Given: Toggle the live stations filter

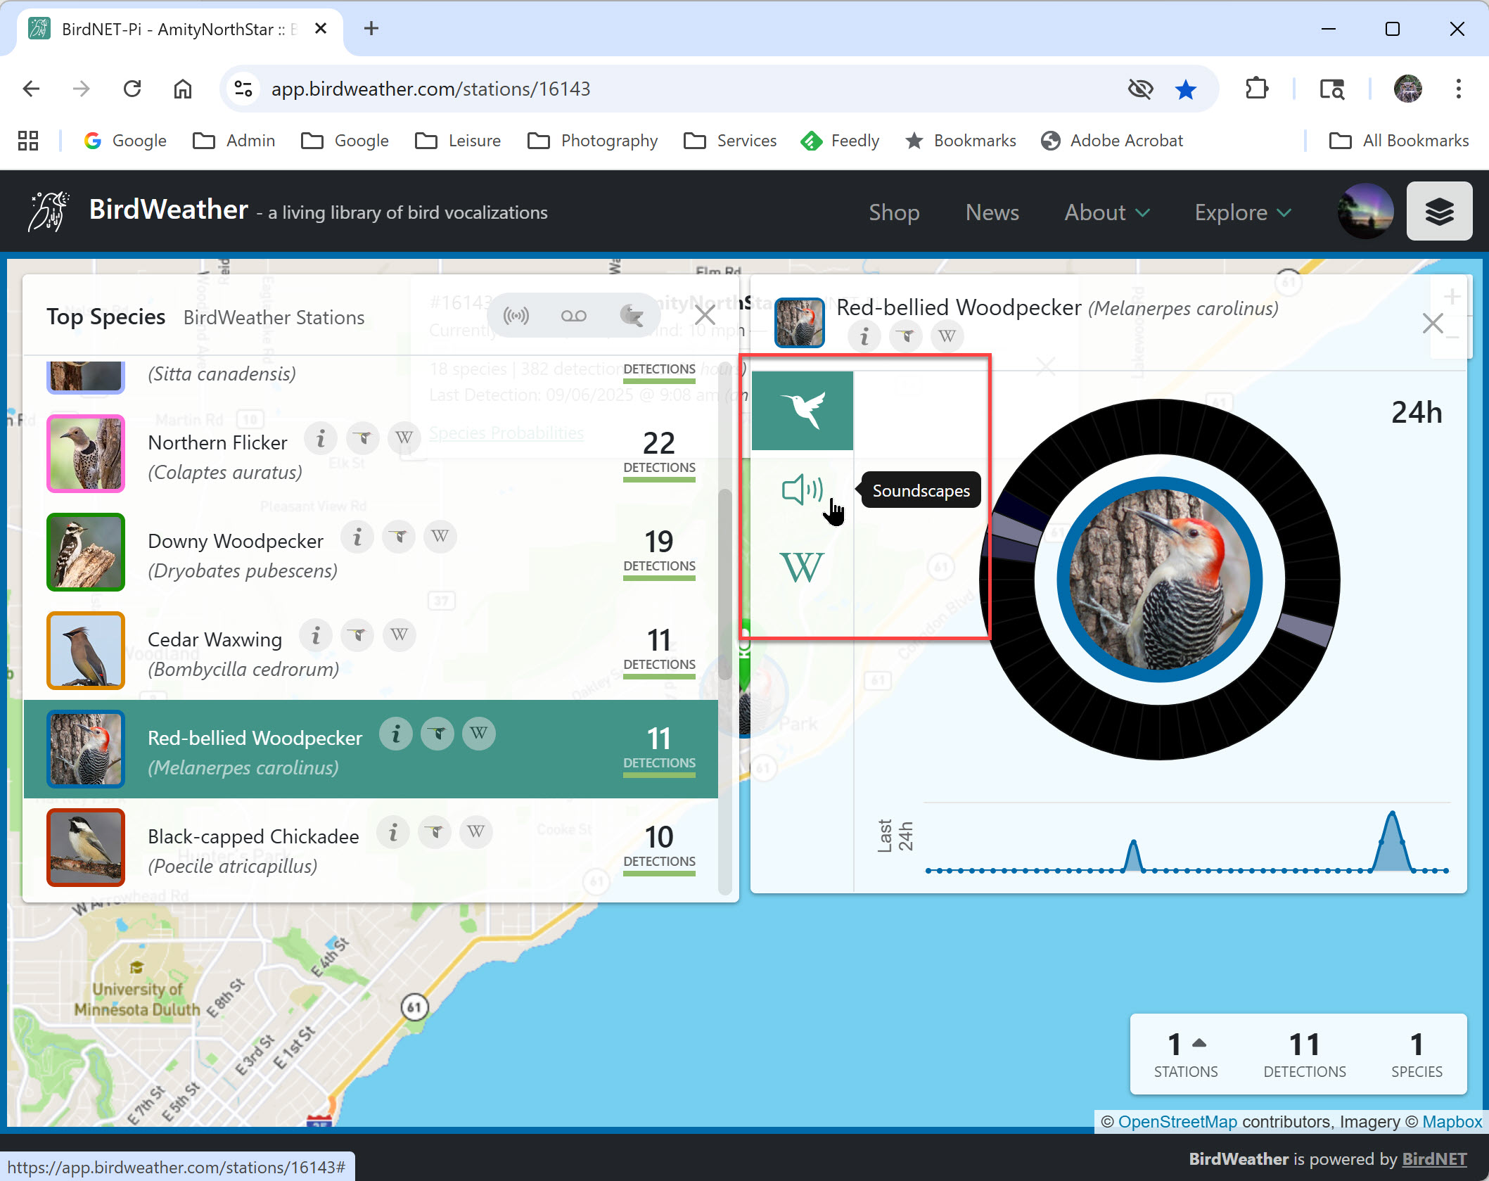Looking at the screenshot, I should point(516,316).
